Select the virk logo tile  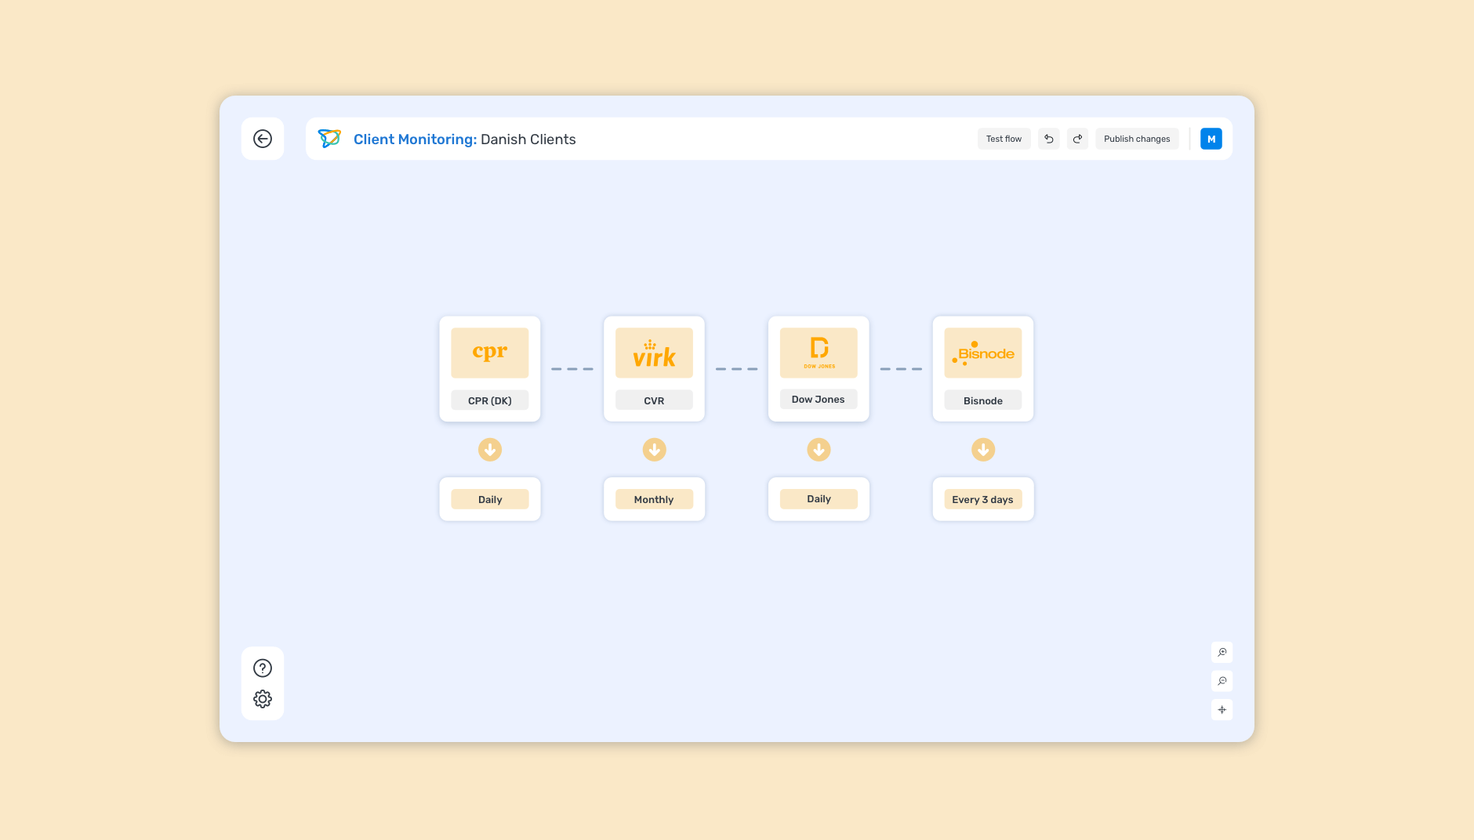(x=654, y=353)
